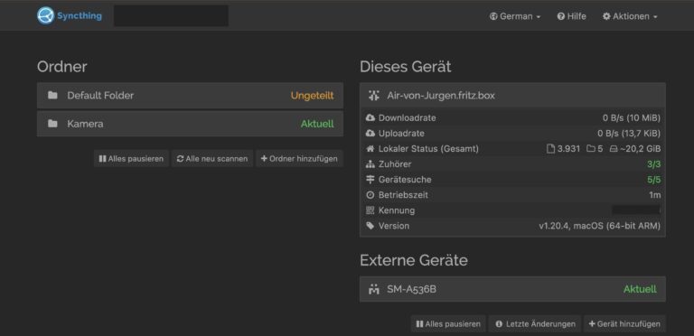Screen dimensions: 694x336
Task: Click the Syncthing brand name link
Action: pyautogui.click(x=80, y=16)
